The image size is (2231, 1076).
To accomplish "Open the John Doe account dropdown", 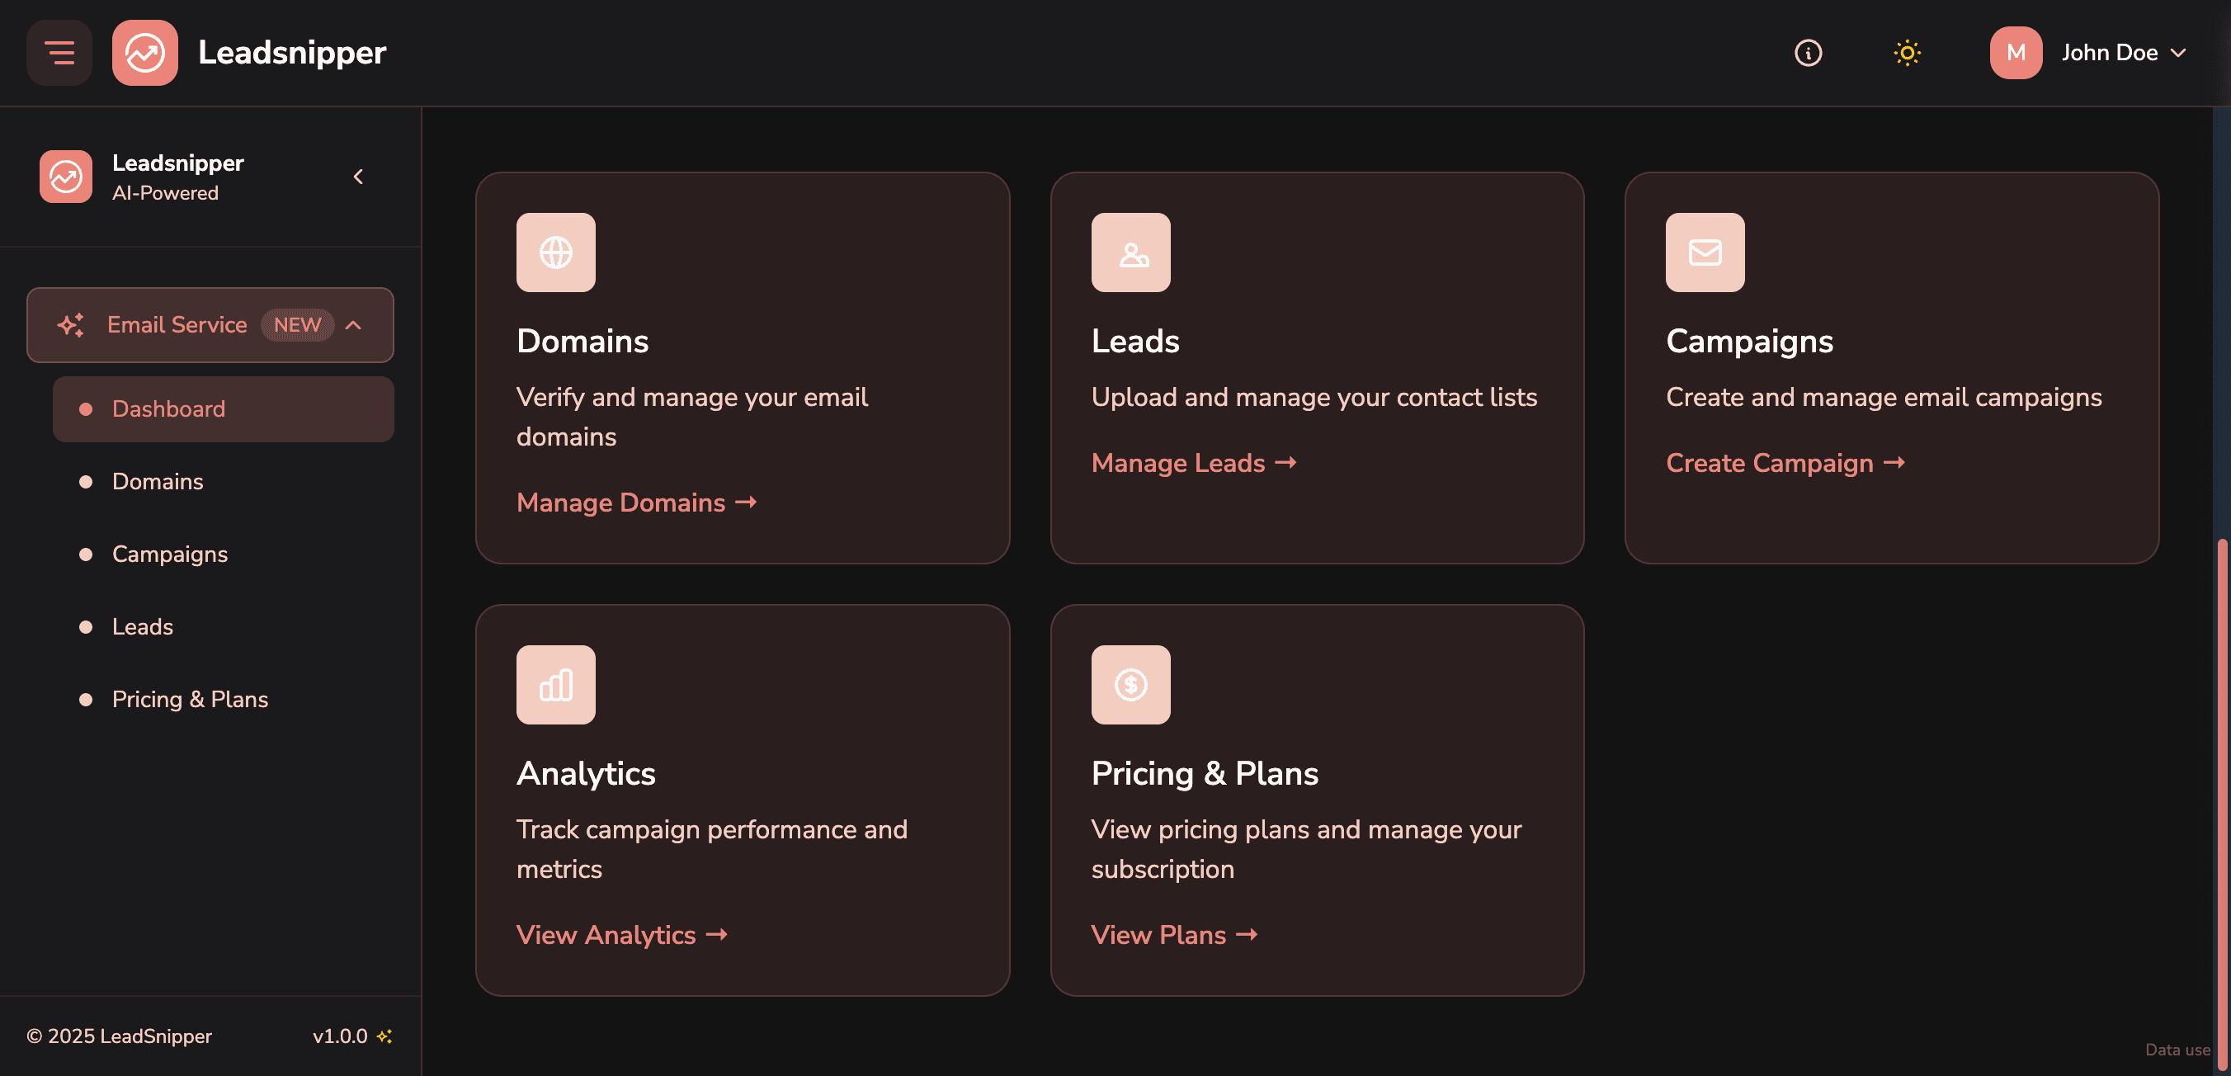I will 2124,53.
